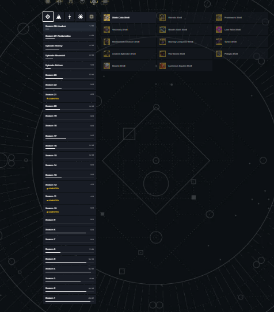274x312 pixels.
Task: Select the Season 23 row
Action: click(x=70, y=76)
